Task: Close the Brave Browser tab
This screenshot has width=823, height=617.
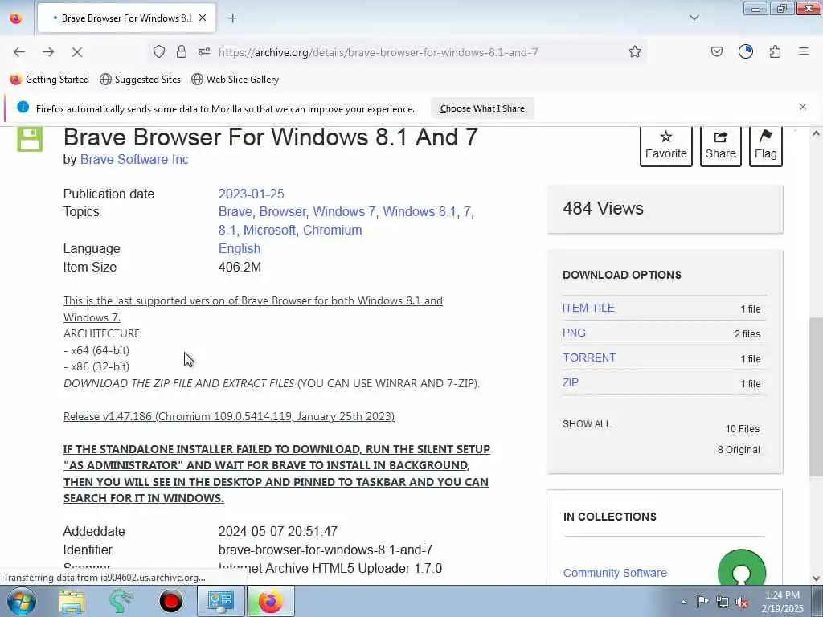Action: [203, 18]
